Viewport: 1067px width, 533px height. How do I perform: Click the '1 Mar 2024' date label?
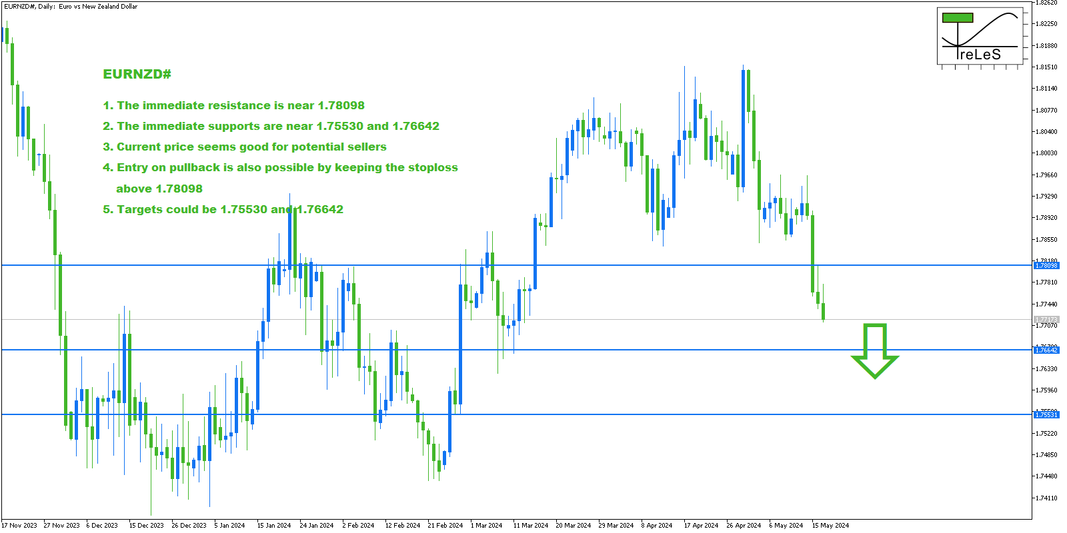pyautogui.click(x=486, y=526)
